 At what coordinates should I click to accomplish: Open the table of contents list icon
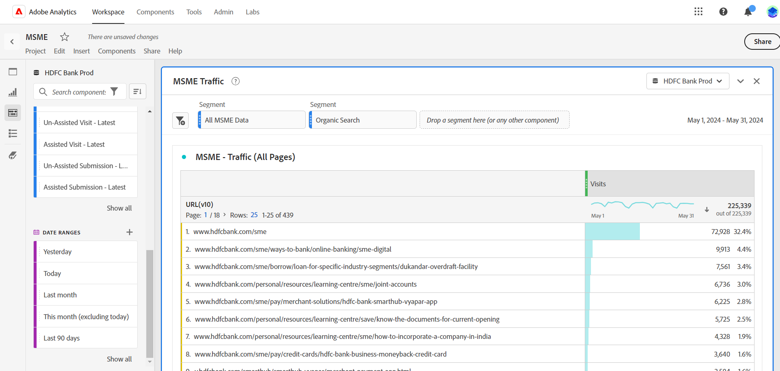click(13, 133)
